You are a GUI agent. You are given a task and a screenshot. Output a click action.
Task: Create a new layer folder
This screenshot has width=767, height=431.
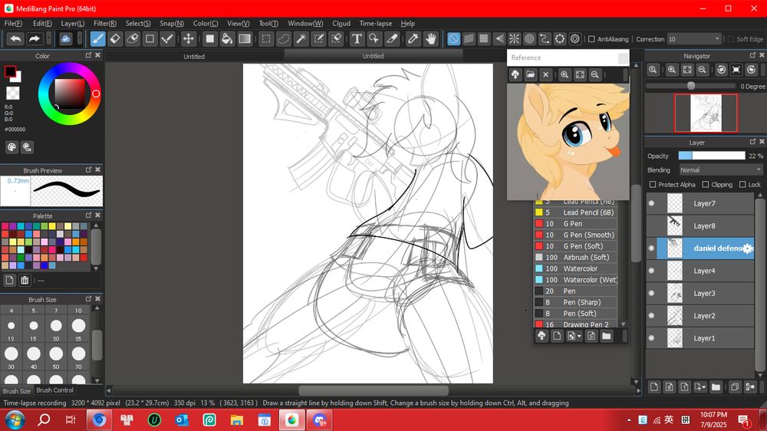coord(716,387)
